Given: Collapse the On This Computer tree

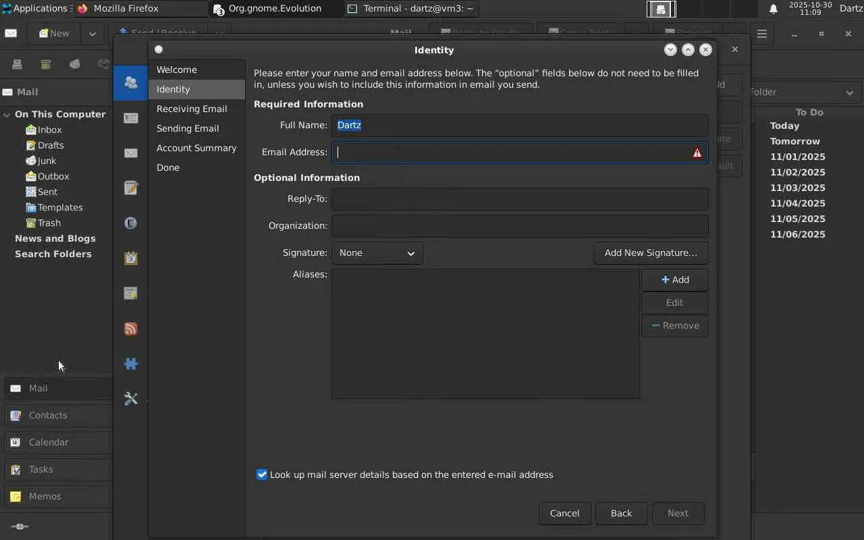Looking at the screenshot, I should click(x=7, y=115).
